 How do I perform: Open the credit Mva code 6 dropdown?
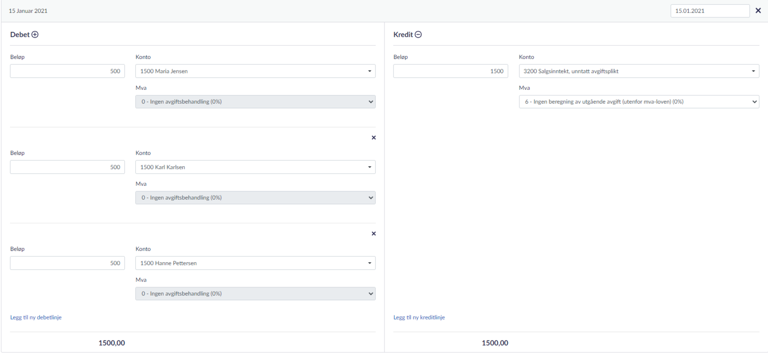pos(638,102)
